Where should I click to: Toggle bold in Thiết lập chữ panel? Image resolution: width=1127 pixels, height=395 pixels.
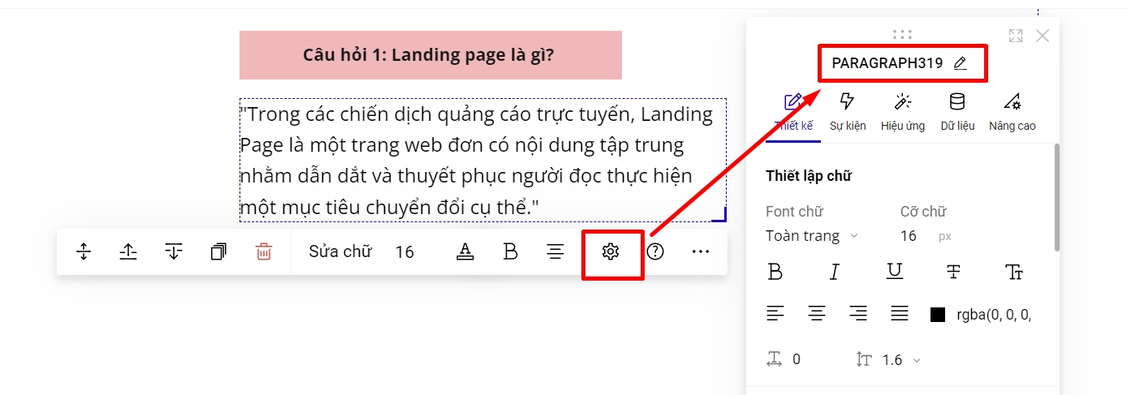pos(775,273)
